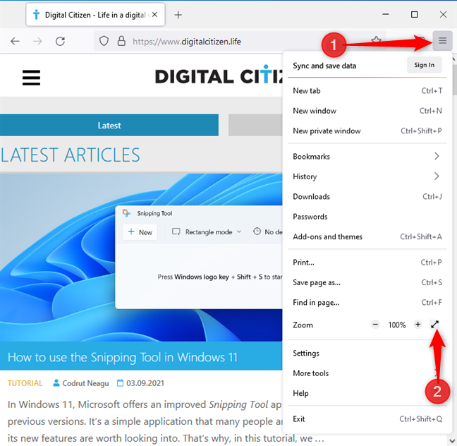Close the Digital Citizen tab
The height and width of the screenshot is (446, 457).
(x=154, y=15)
